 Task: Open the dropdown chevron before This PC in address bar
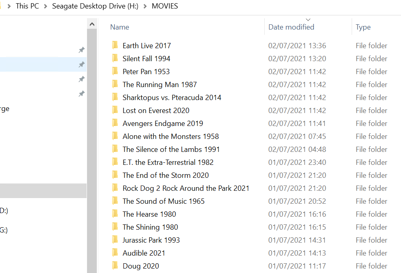click(9, 6)
